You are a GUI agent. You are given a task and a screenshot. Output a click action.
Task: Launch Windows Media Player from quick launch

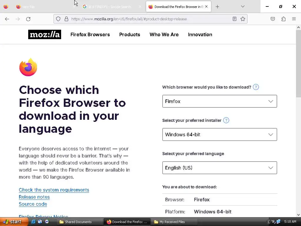(47, 222)
